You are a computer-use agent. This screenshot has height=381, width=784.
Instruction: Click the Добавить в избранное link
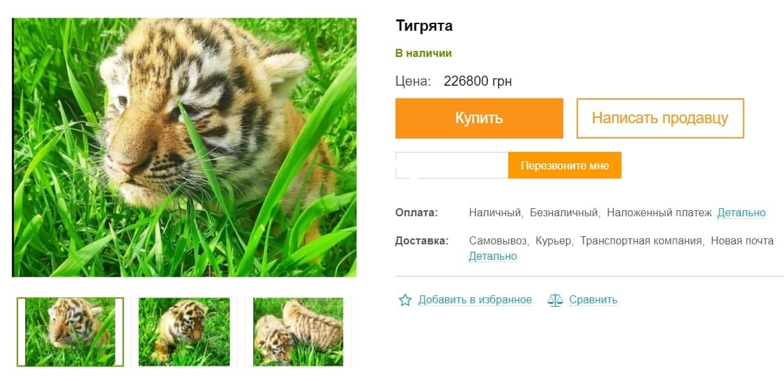475,300
